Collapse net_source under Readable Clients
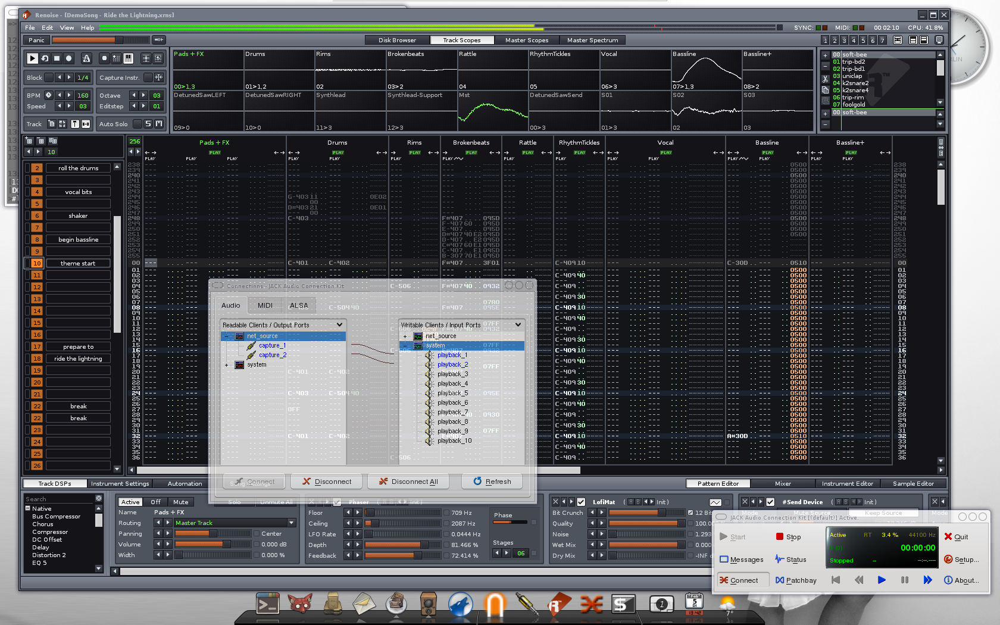 [227, 336]
